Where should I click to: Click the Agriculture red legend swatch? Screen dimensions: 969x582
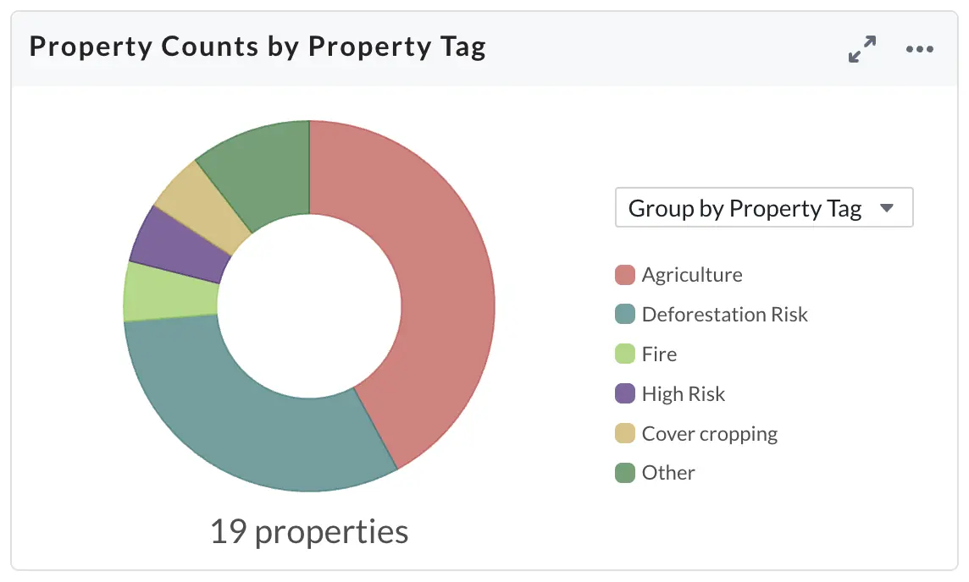pyautogui.click(x=625, y=275)
